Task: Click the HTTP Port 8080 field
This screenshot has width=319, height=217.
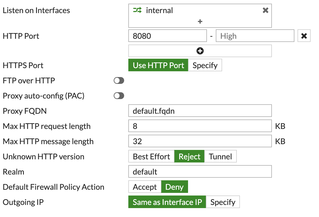Action: [167, 36]
